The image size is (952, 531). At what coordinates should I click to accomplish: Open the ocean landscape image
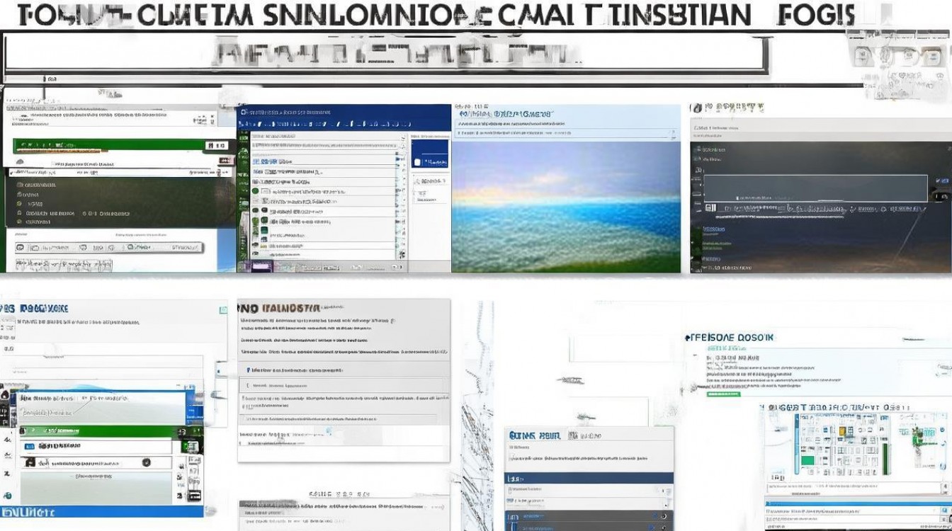[565, 205]
